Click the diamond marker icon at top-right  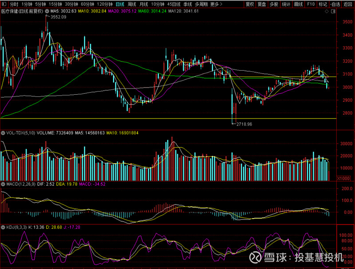point(327,11)
